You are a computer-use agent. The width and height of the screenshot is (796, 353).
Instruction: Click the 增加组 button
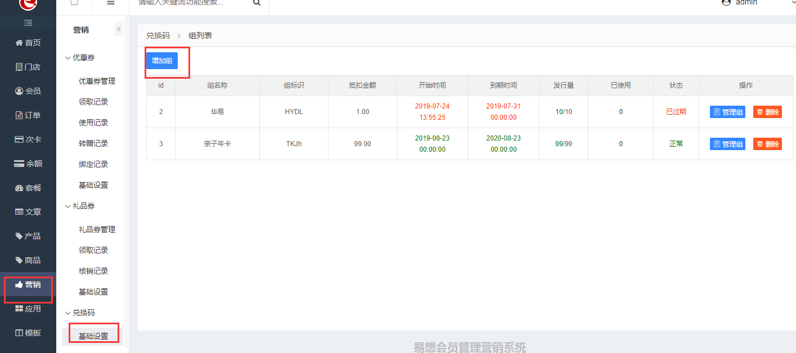[x=162, y=61]
